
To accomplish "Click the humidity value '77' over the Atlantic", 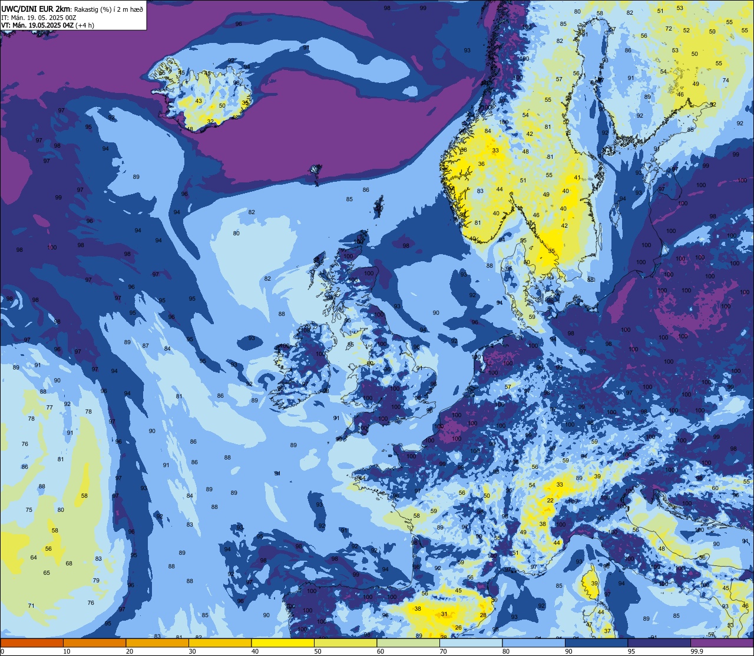I will (x=49, y=408).
